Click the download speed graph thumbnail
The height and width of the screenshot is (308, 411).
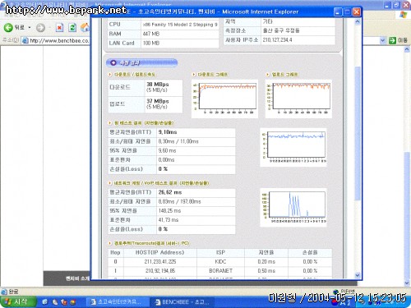tap(224, 99)
